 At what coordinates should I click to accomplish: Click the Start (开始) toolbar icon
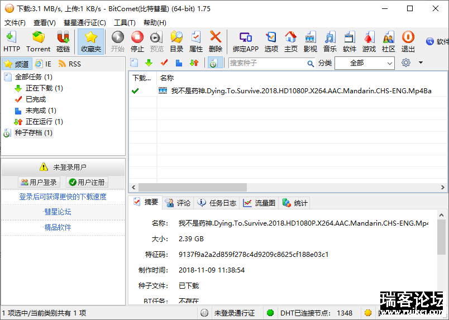[118, 41]
